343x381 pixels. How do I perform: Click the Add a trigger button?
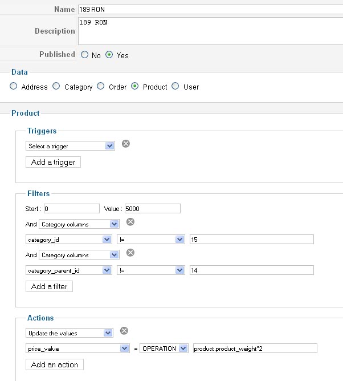tap(54, 162)
